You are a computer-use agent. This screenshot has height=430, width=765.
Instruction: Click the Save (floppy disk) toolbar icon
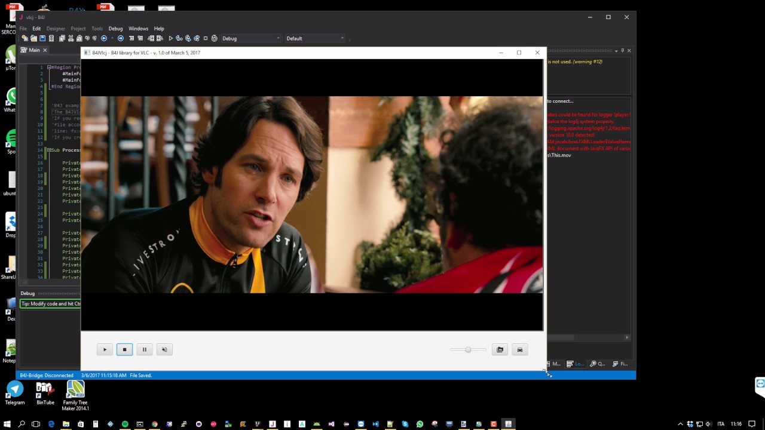pyautogui.click(x=42, y=38)
